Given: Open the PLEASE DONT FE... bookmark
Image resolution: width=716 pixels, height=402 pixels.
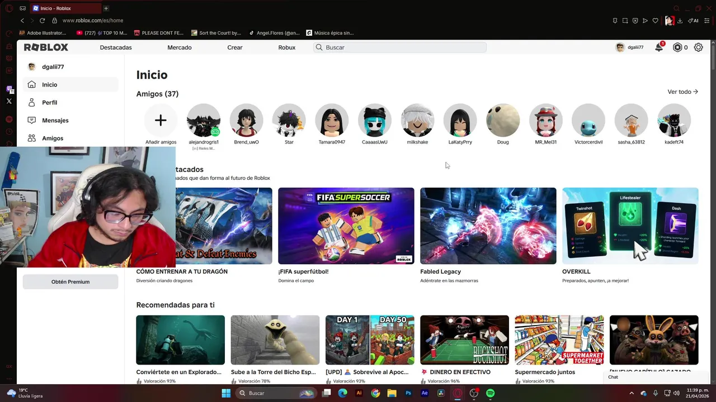Looking at the screenshot, I should click(x=158, y=33).
